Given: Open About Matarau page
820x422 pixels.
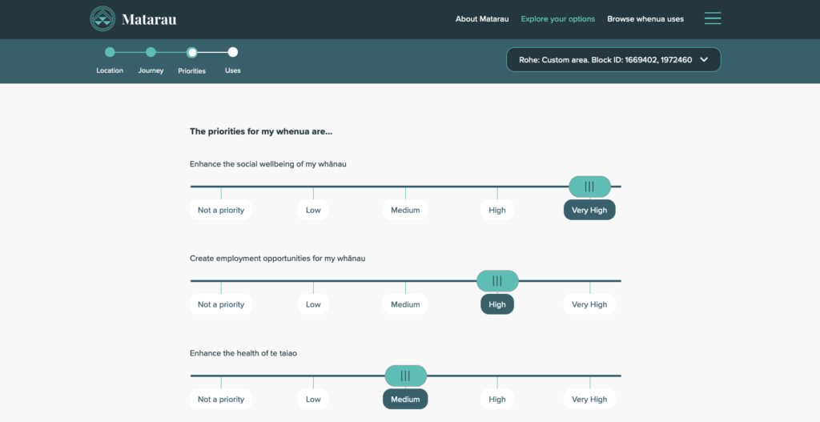Looking at the screenshot, I should tap(481, 19).
